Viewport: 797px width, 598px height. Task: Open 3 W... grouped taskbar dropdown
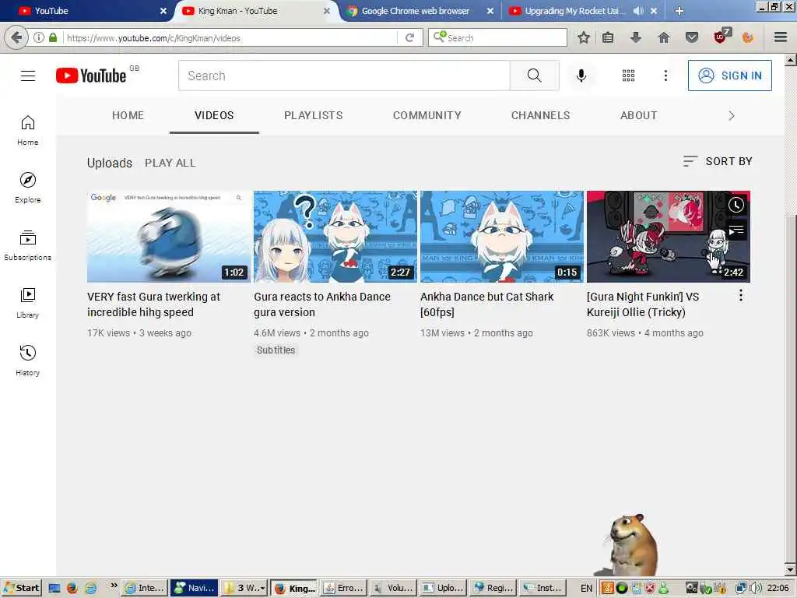tap(244, 588)
